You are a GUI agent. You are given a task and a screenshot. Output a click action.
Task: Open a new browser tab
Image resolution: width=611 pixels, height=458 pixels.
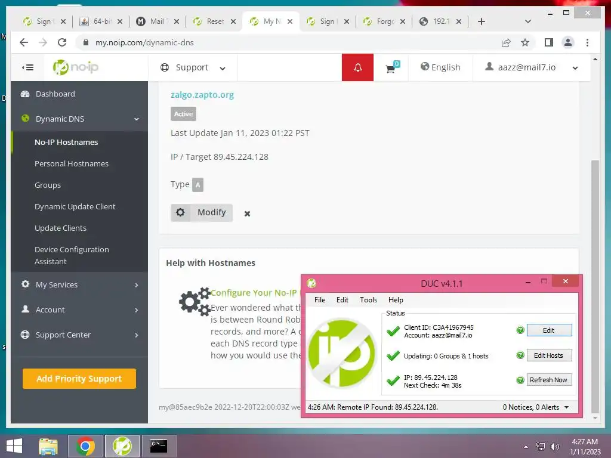(x=482, y=21)
